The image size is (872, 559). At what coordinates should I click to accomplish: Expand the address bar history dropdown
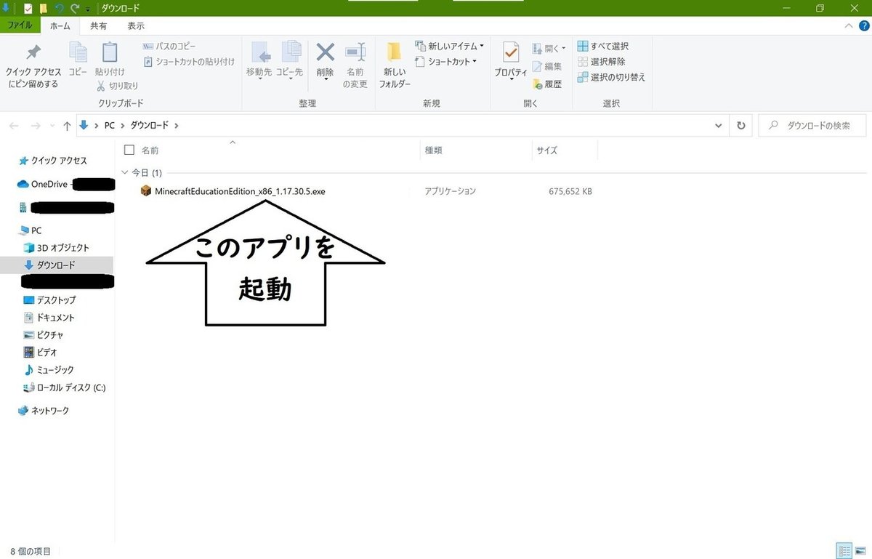[x=719, y=126]
